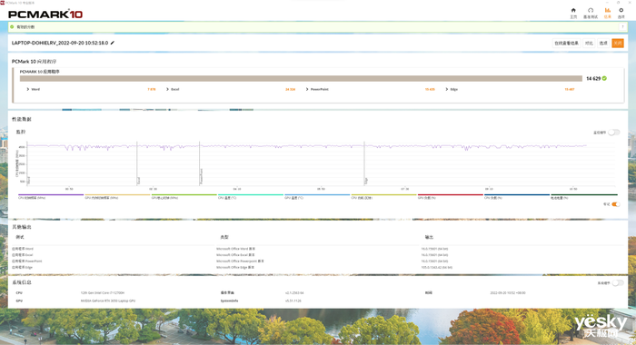Click the green checkmark beside score 14 629
The height and width of the screenshot is (345, 636).
pos(604,78)
